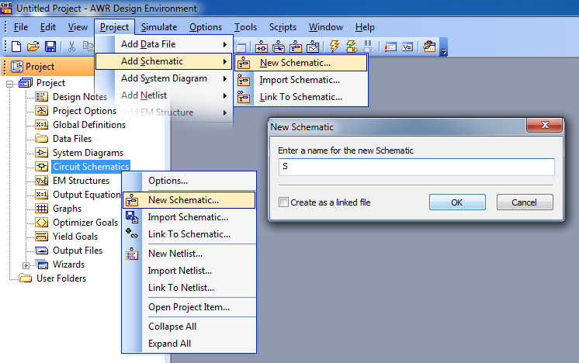Click the Add Graph toolbar icon
Viewport: 579px width, 363px height.
(x=313, y=47)
